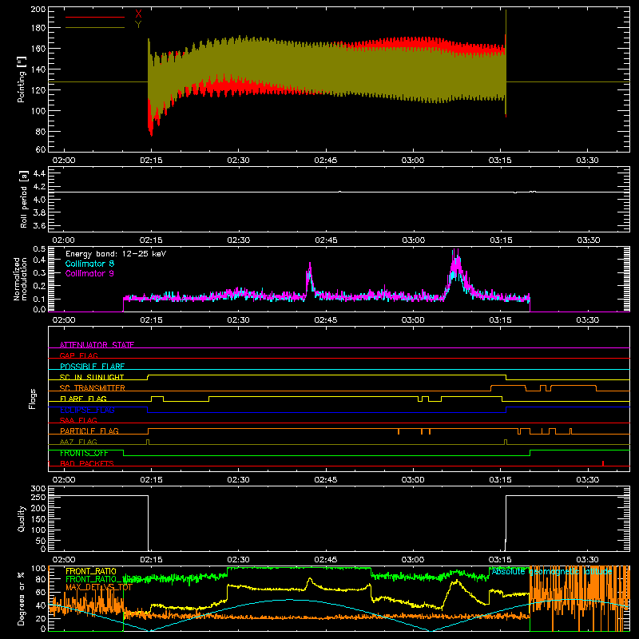Click the Collimator 9 legend label

[89, 274]
